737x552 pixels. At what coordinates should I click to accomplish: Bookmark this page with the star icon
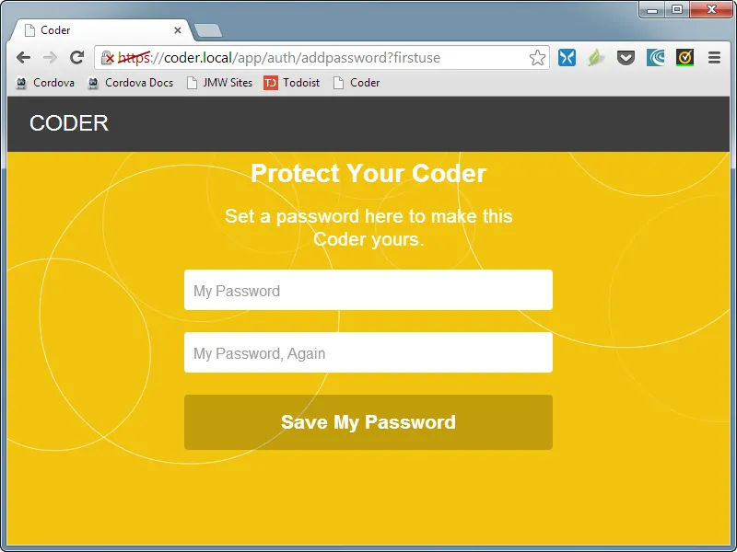click(x=537, y=58)
